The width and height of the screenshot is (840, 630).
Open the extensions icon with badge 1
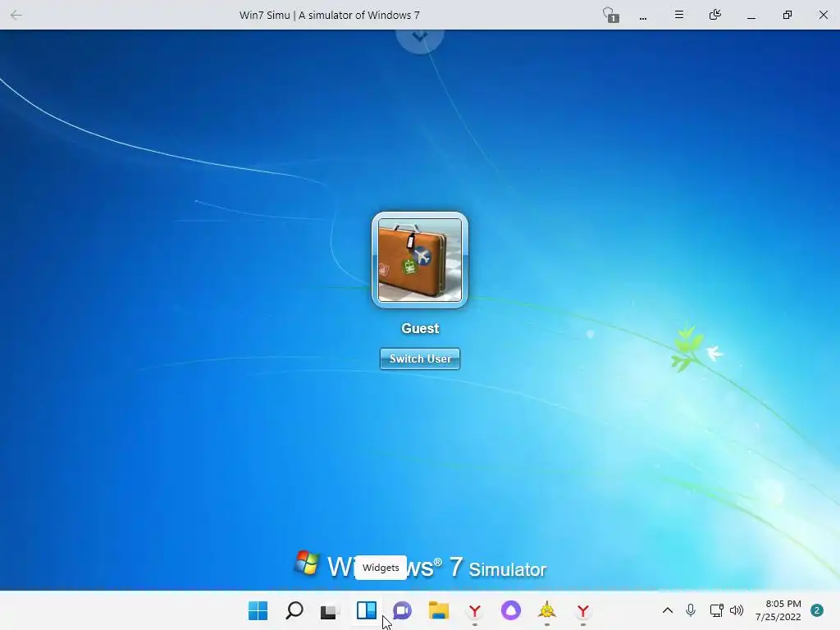(x=609, y=15)
